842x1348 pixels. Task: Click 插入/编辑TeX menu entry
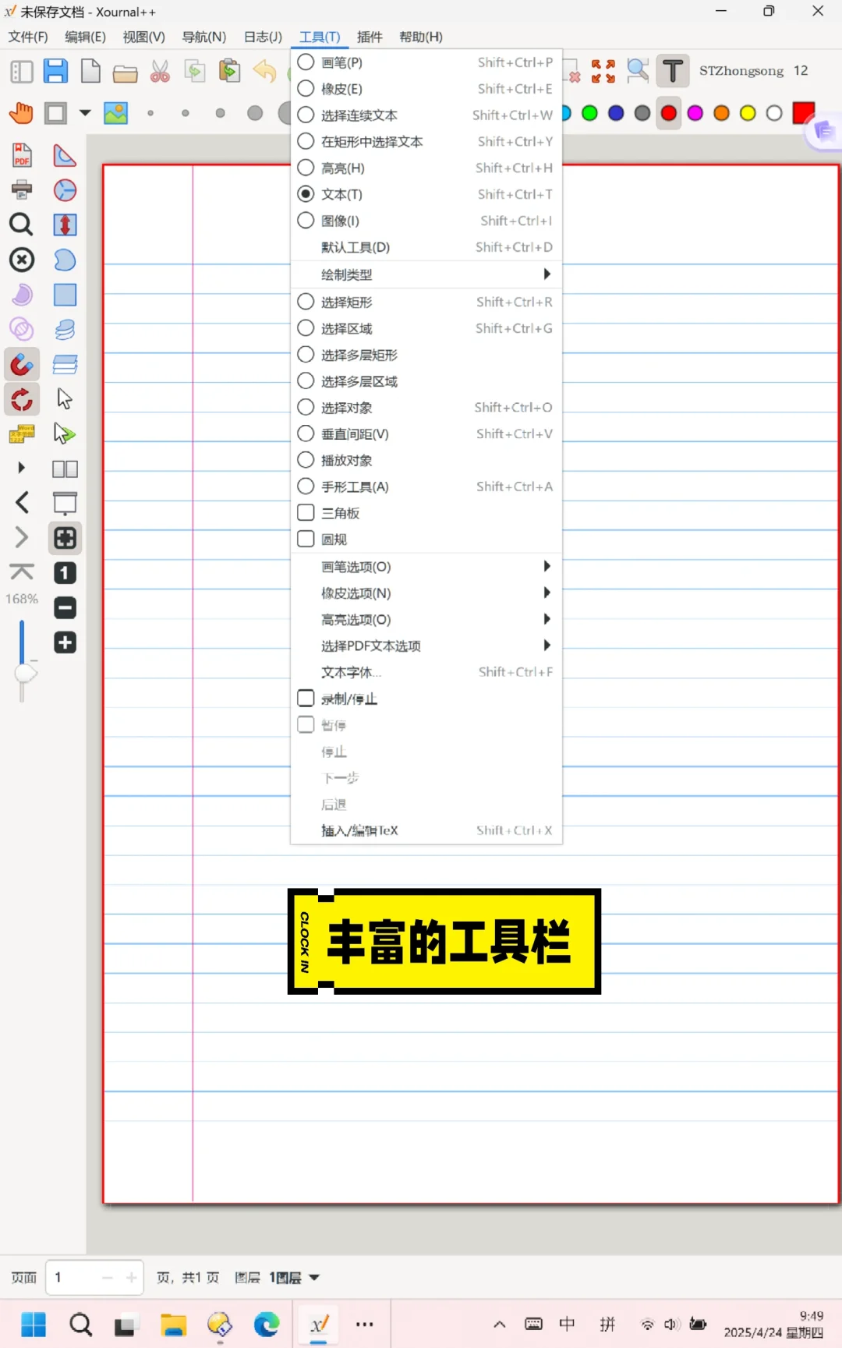pos(426,830)
